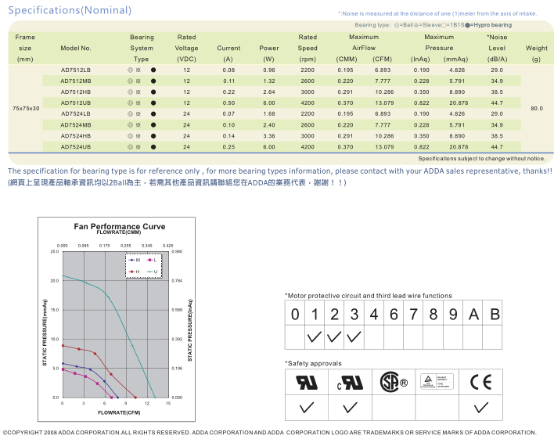Click the U series legend marker
This screenshot has height=439, width=554.
click(149, 272)
